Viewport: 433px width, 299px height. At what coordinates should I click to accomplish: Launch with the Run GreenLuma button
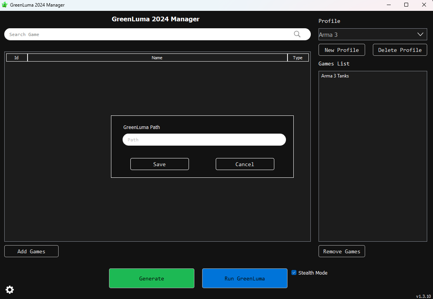pos(244,278)
